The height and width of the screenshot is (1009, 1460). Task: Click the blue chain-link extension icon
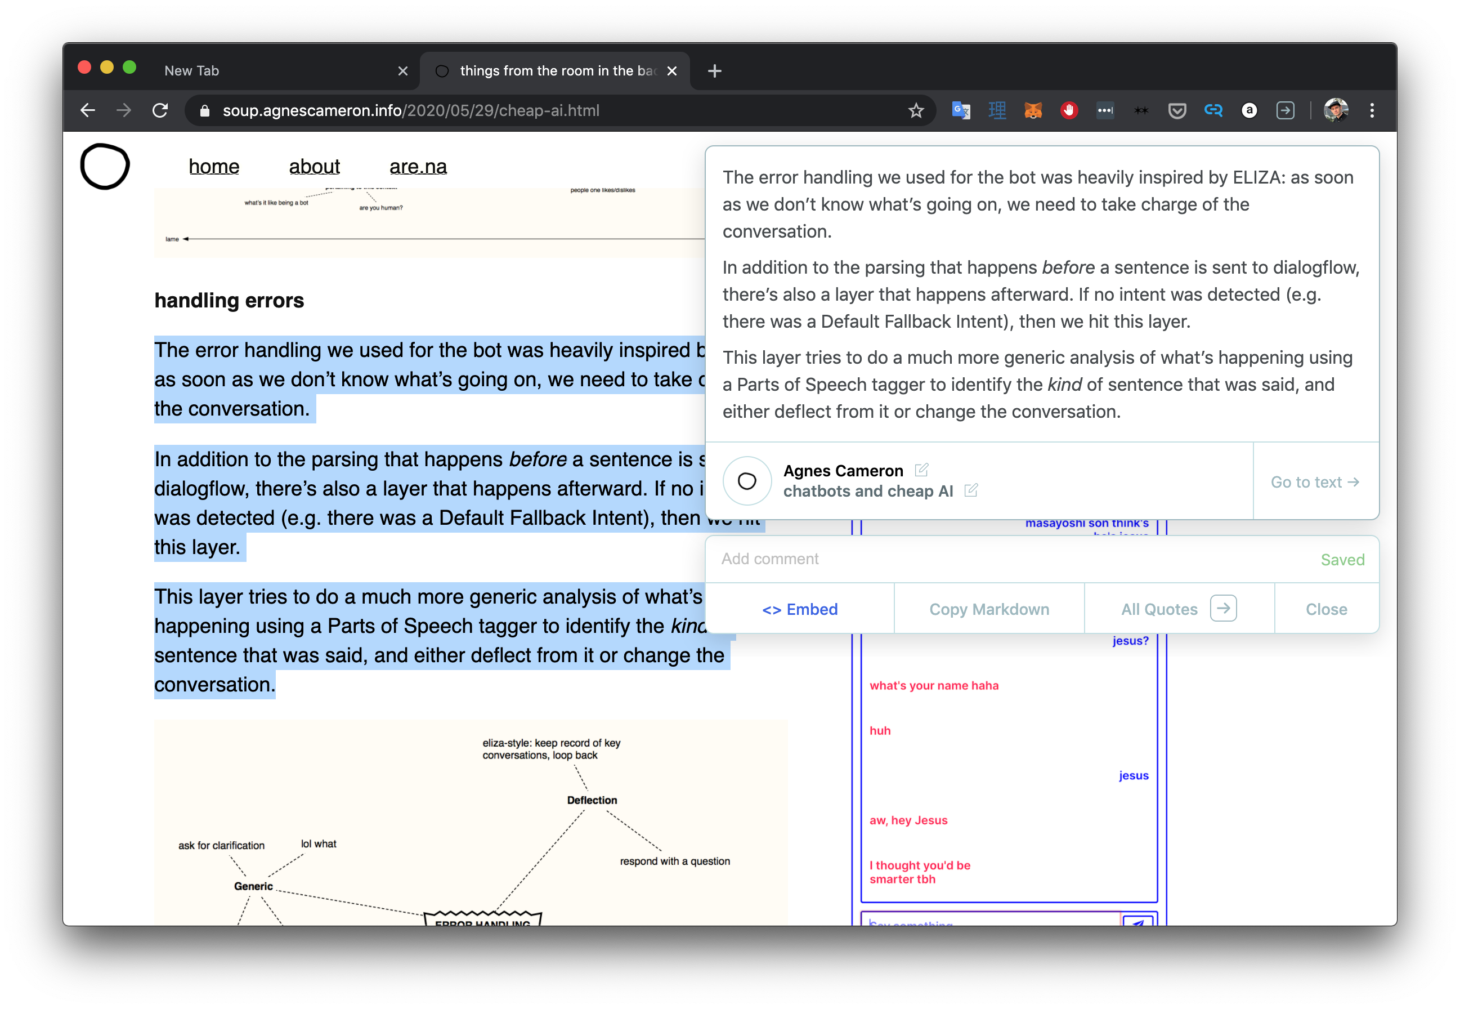[x=1213, y=110]
